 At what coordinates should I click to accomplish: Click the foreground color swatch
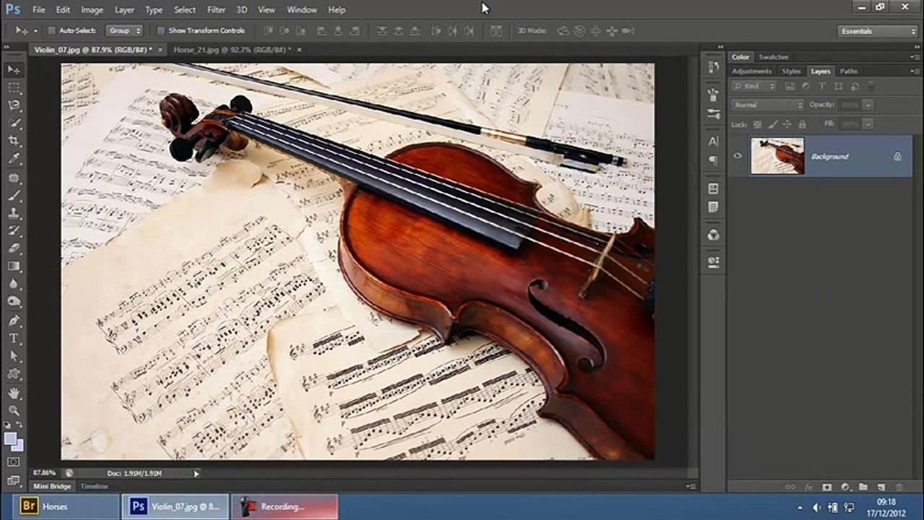tap(10, 438)
